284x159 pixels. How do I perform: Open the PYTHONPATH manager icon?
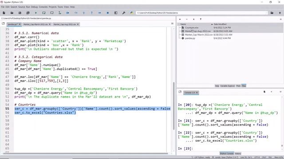pyautogui.click(x=132, y=13)
